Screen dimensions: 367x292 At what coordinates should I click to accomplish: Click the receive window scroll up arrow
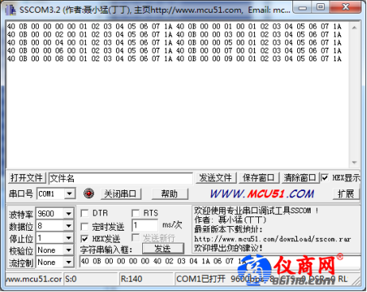[x=354, y=27]
